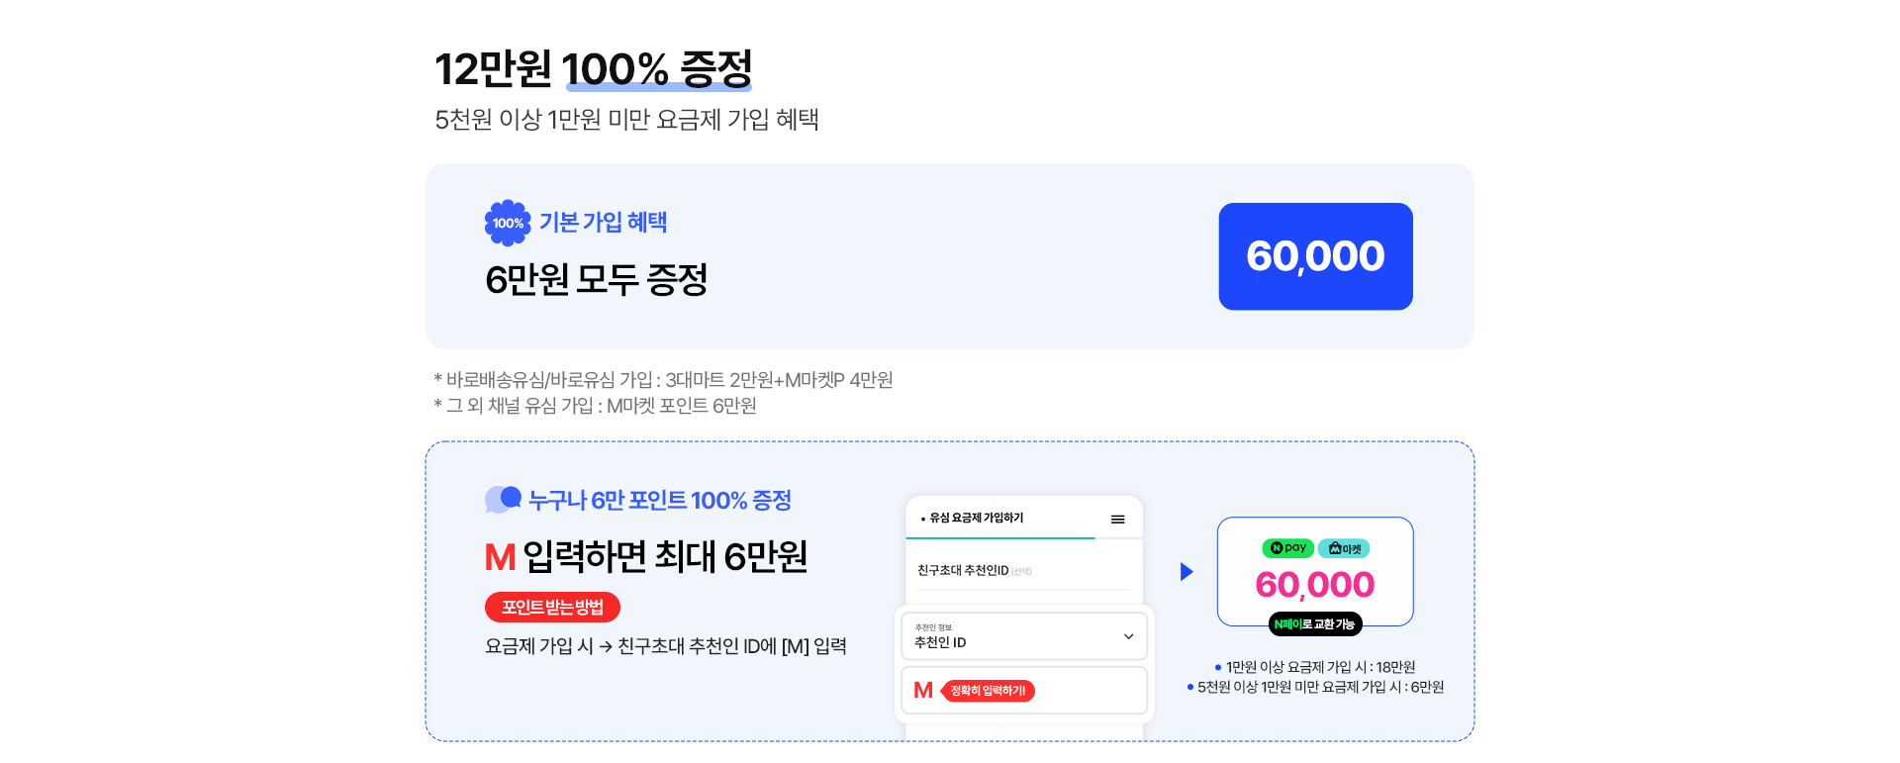The width and height of the screenshot is (1900, 763).
Task: Click the blue play arrow triangle
Action: pos(1187,571)
